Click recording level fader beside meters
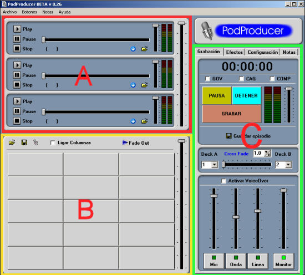The image size is (305, 275). (x=289, y=89)
